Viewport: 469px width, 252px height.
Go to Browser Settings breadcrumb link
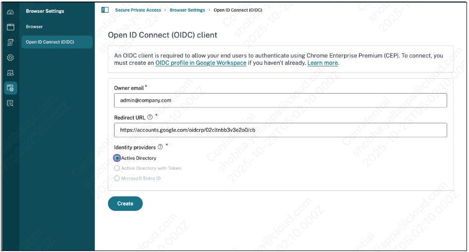click(187, 10)
